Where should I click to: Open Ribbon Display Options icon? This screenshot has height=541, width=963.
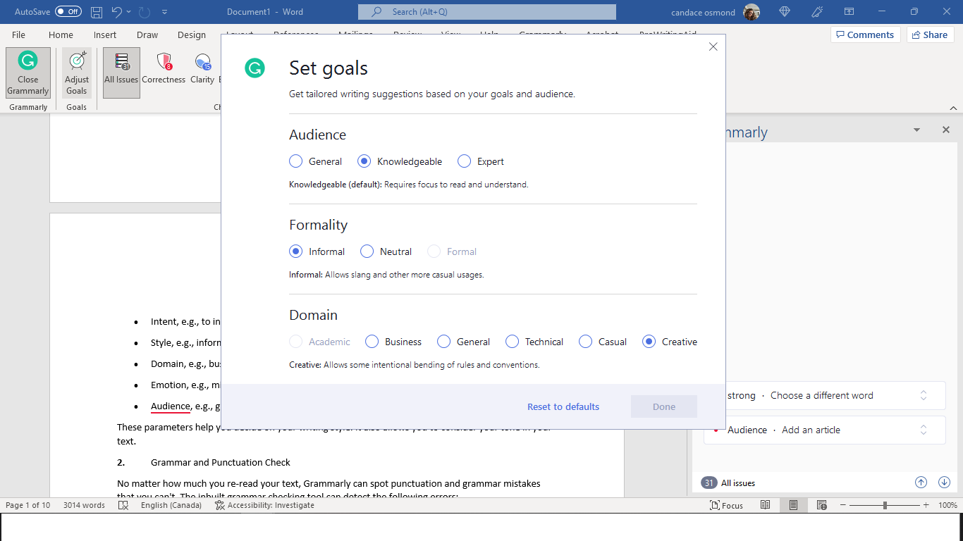(849, 12)
